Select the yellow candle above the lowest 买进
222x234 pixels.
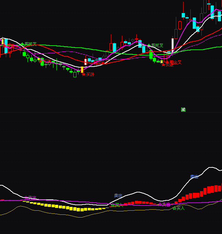(82, 70)
